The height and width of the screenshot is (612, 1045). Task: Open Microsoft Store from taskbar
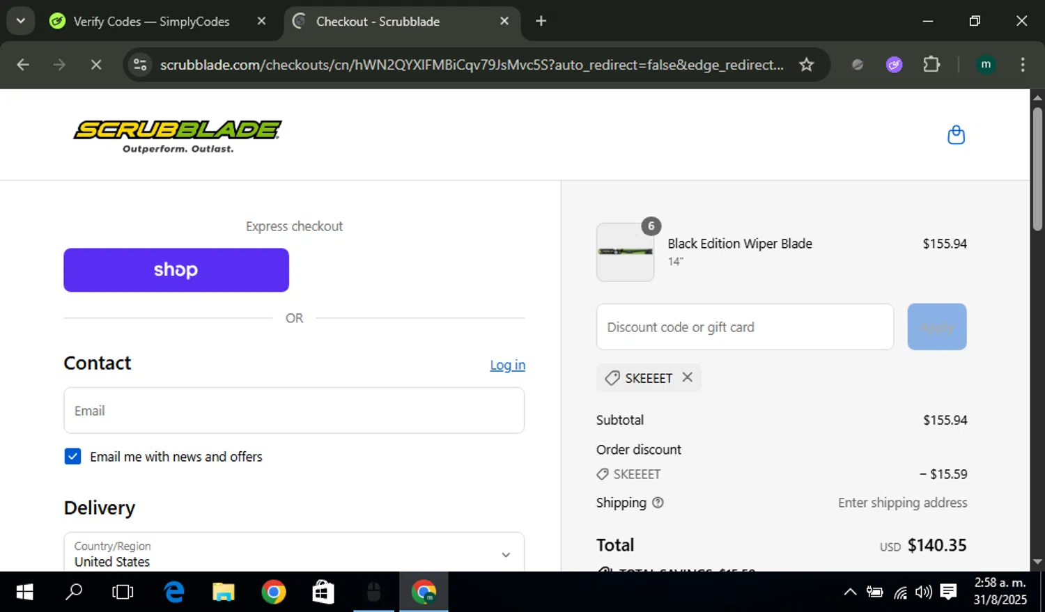tap(323, 592)
